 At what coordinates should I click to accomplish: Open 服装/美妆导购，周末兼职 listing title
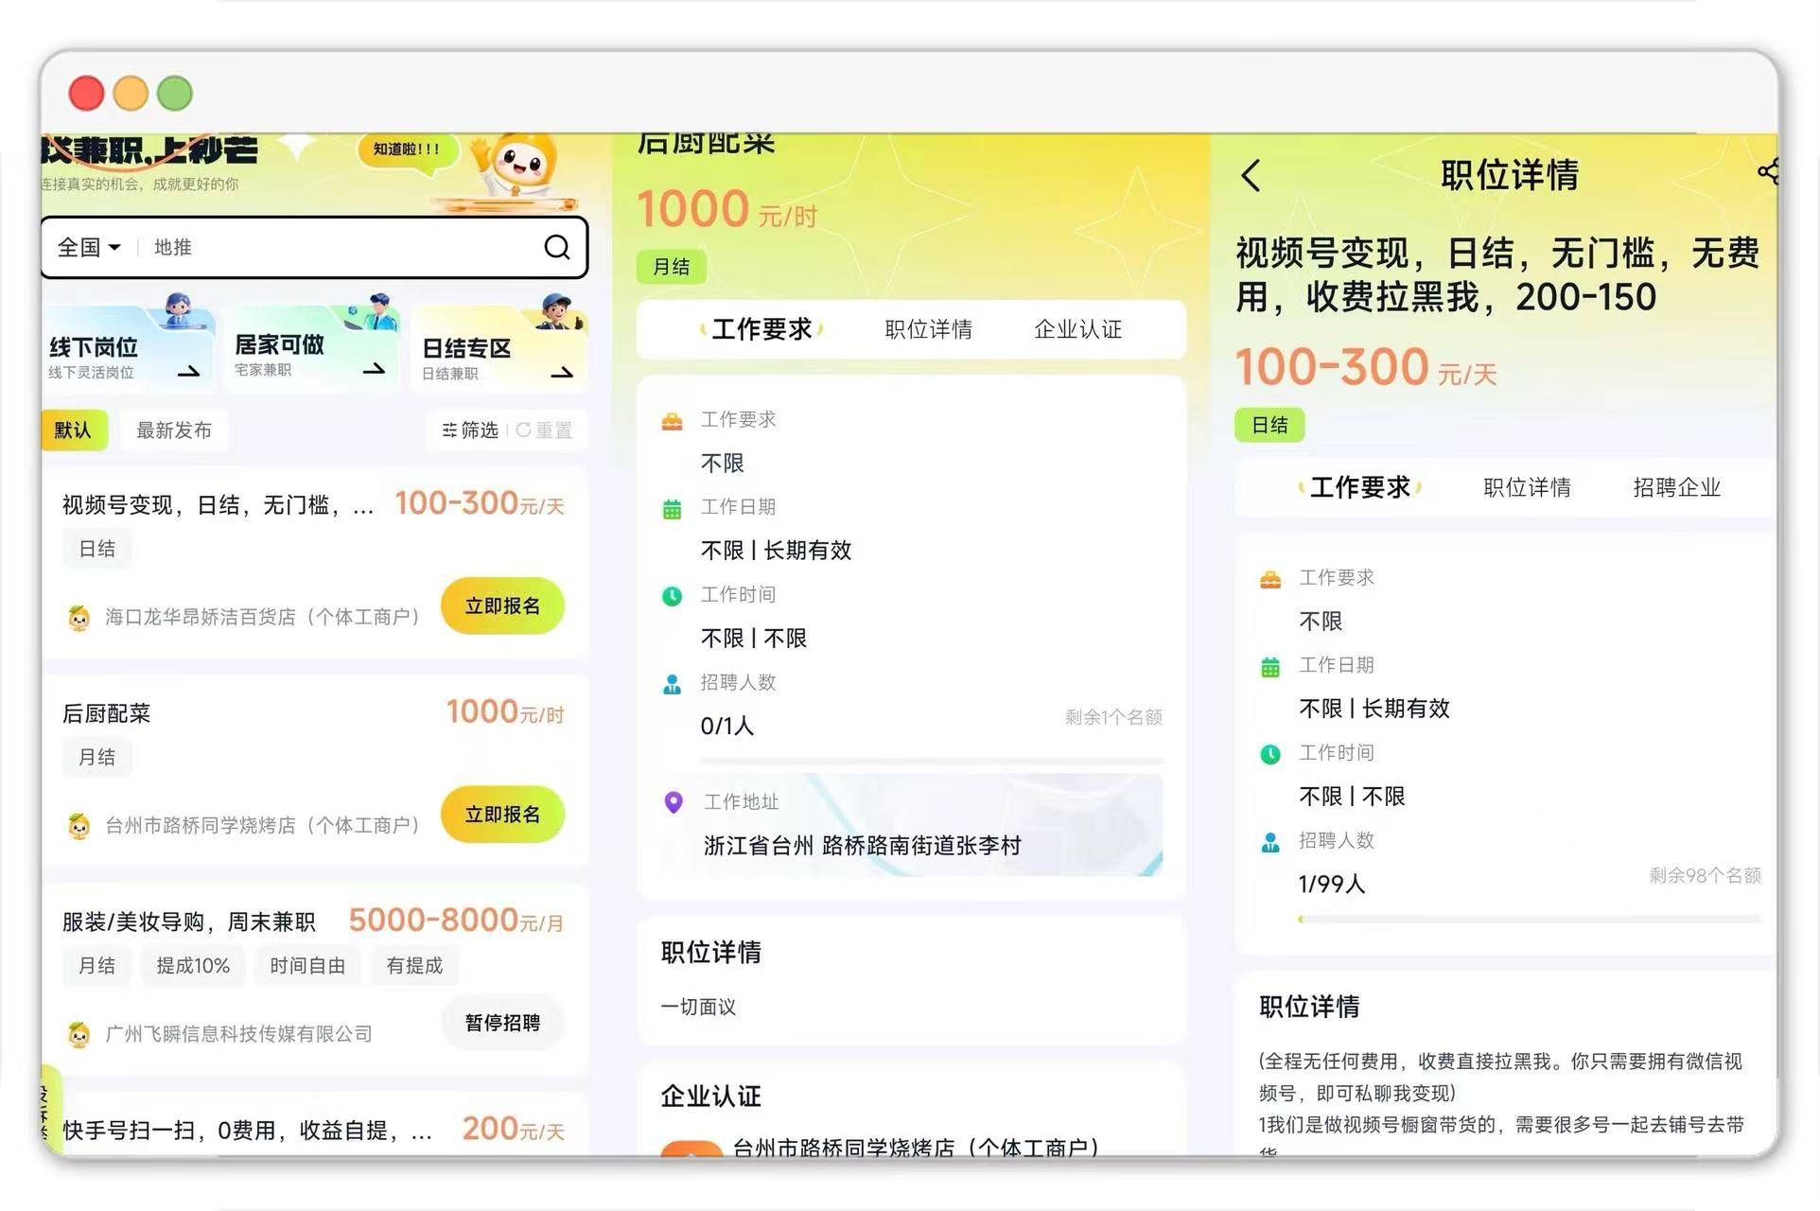coord(189,921)
